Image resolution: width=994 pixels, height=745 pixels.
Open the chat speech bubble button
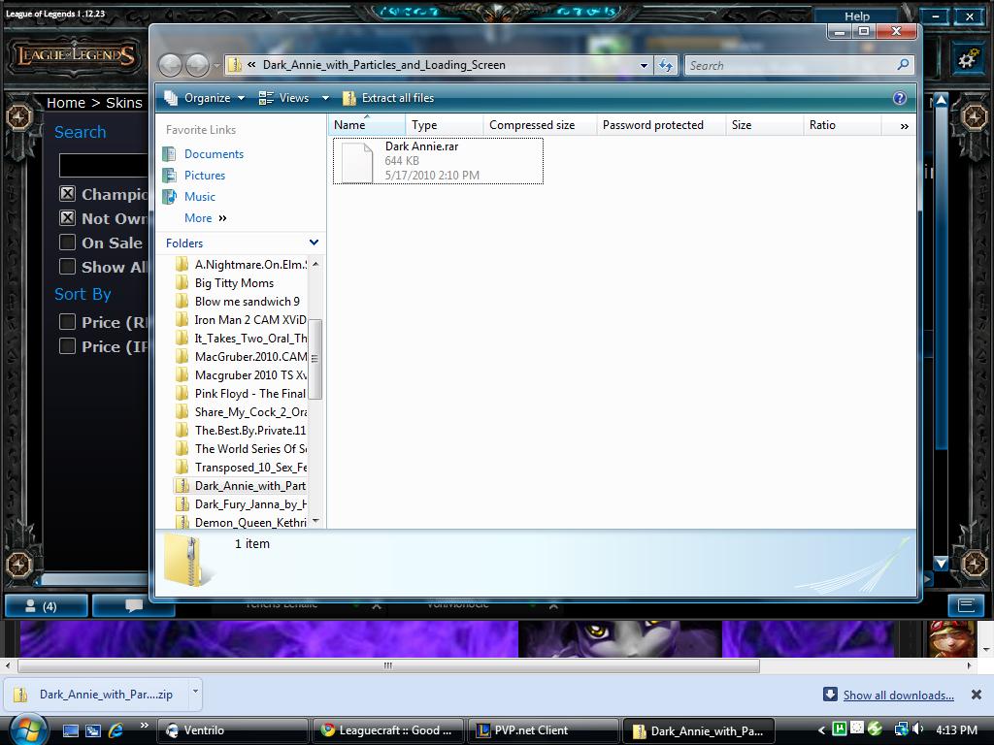[x=134, y=606]
